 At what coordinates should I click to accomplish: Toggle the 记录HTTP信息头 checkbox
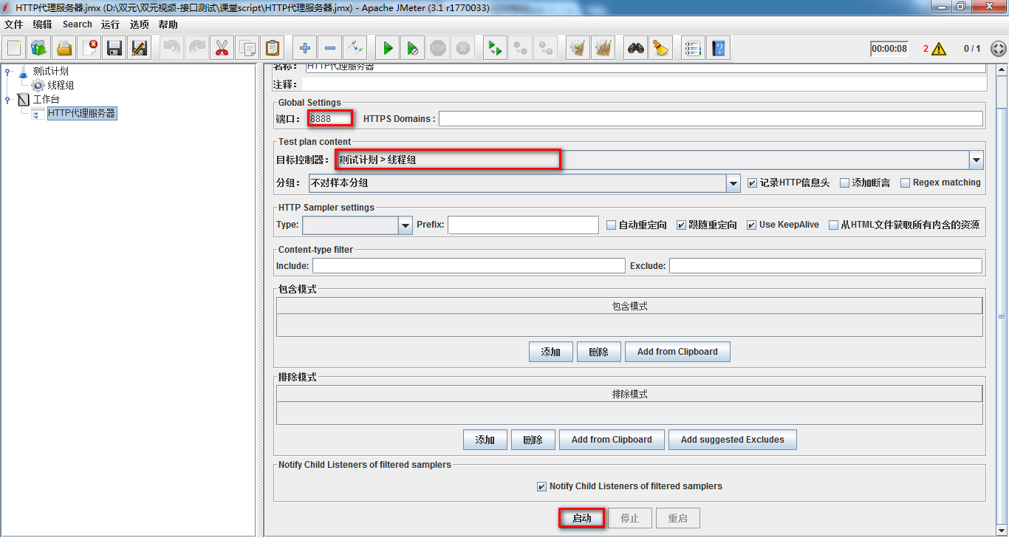click(752, 183)
